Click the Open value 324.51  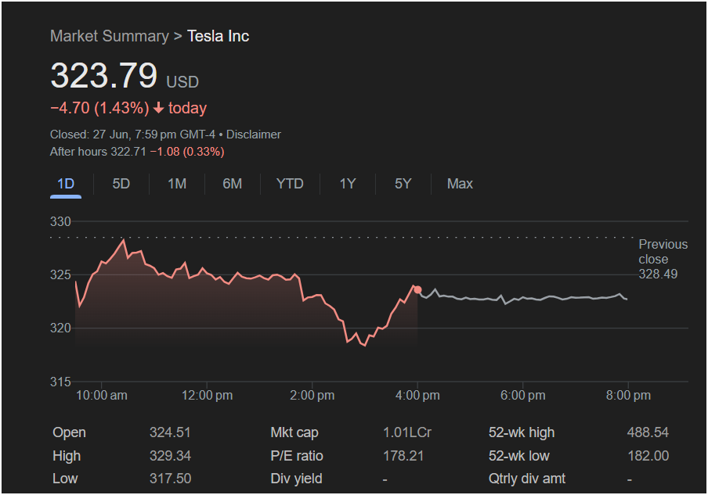[170, 432]
